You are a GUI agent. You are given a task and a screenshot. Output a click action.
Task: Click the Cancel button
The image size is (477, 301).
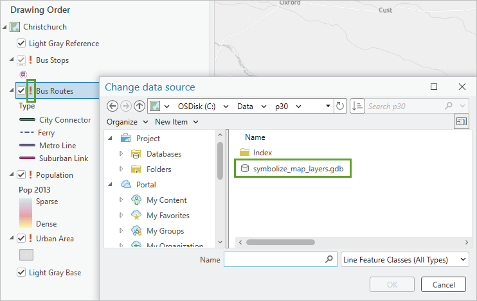click(444, 284)
